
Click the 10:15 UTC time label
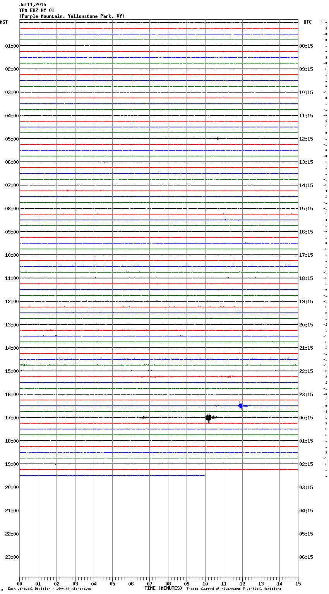click(306, 93)
